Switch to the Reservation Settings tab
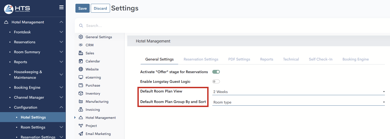 (201, 59)
